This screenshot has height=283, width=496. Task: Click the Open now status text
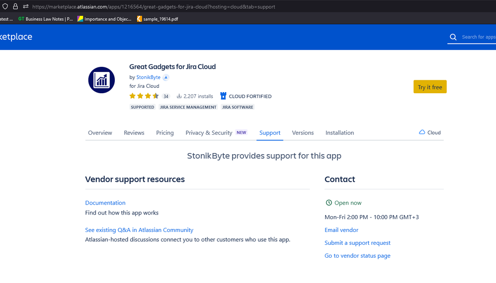pyautogui.click(x=348, y=203)
